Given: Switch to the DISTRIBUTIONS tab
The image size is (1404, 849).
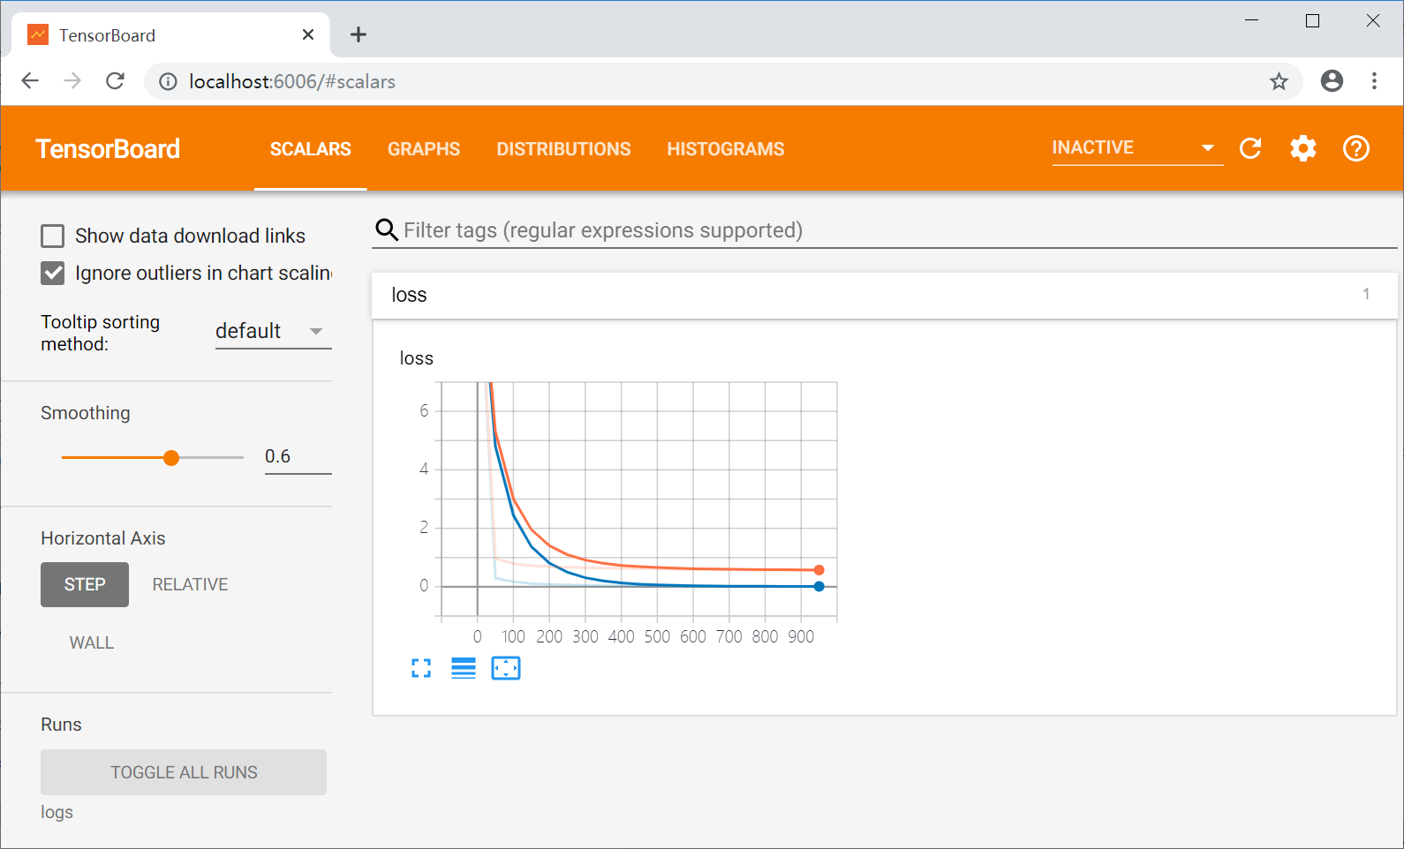Looking at the screenshot, I should 563,149.
